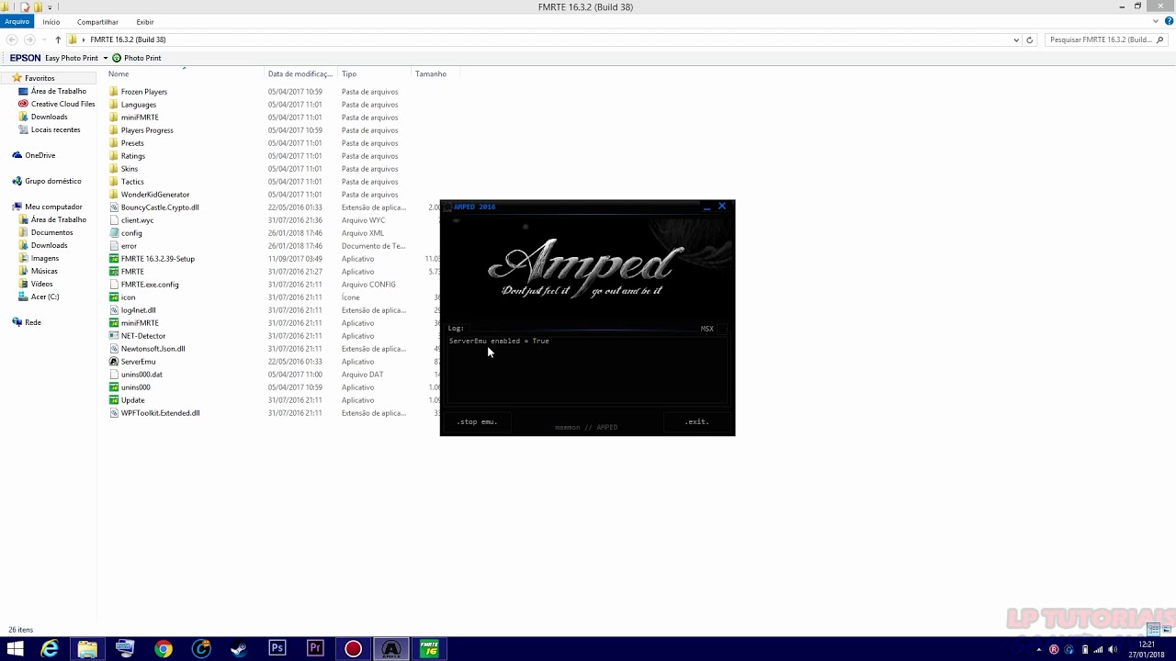Switch to the Compartilhar ribbon tab
1176x661 pixels.
click(x=97, y=21)
